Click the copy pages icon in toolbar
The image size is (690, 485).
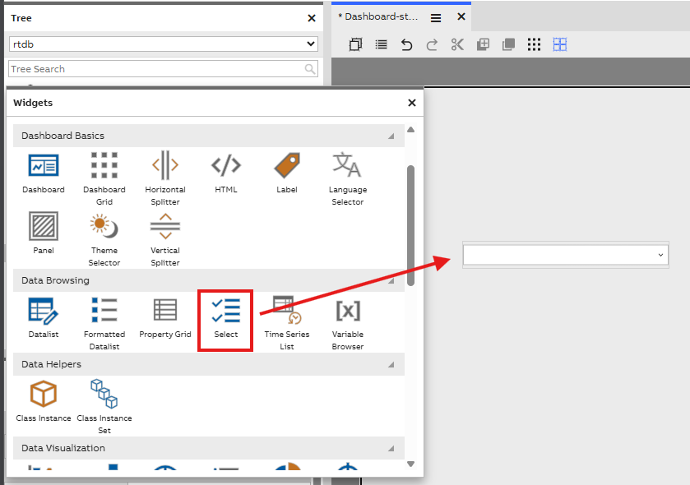pos(355,44)
